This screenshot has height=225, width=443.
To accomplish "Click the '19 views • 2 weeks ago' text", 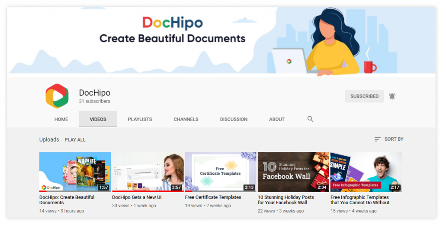I will [208, 206].
